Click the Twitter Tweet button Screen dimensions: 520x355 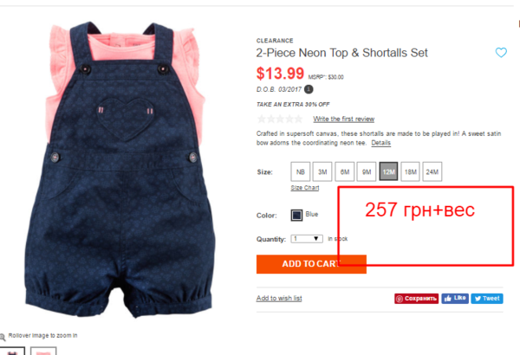pyautogui.click(x=487, y=299)
